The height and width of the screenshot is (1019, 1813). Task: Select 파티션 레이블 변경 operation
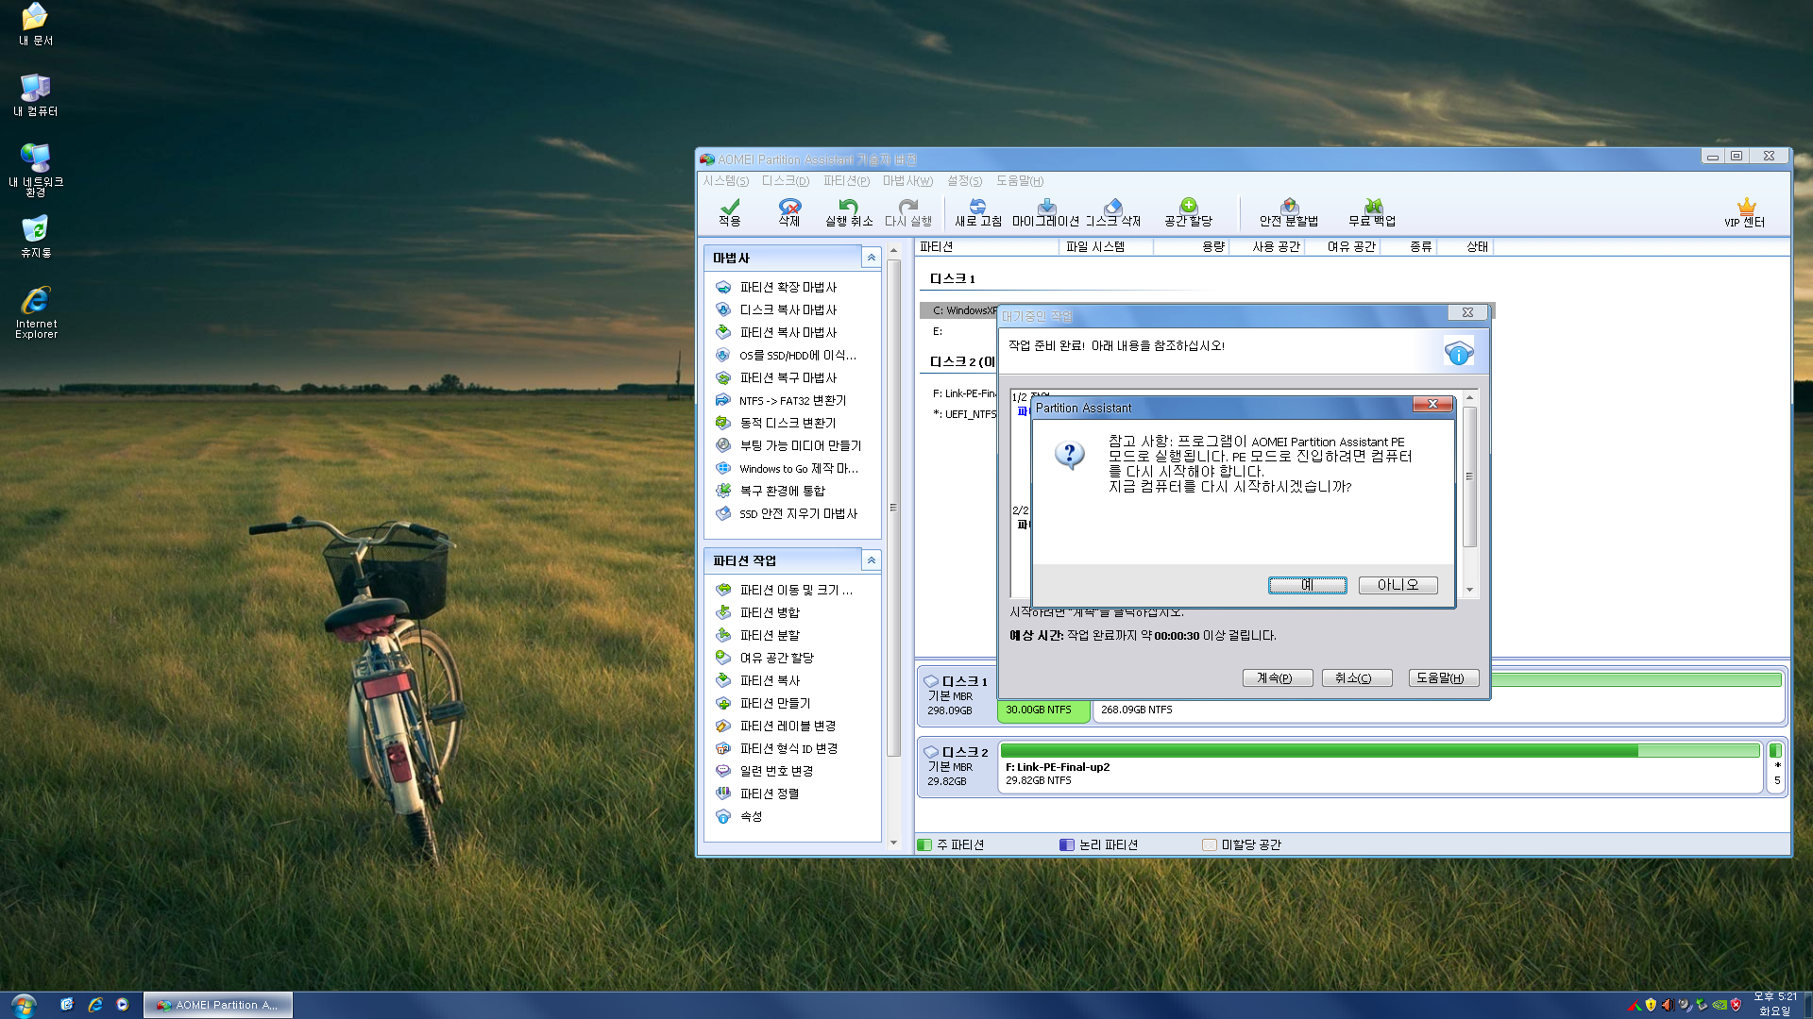pos(788,726)
